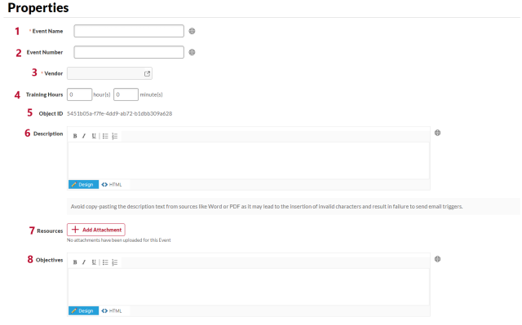Switch Objectives editor to HTML tab
The width and height of the screenshot is (522, 325).
pyautogui.click(x=112, y=310)
